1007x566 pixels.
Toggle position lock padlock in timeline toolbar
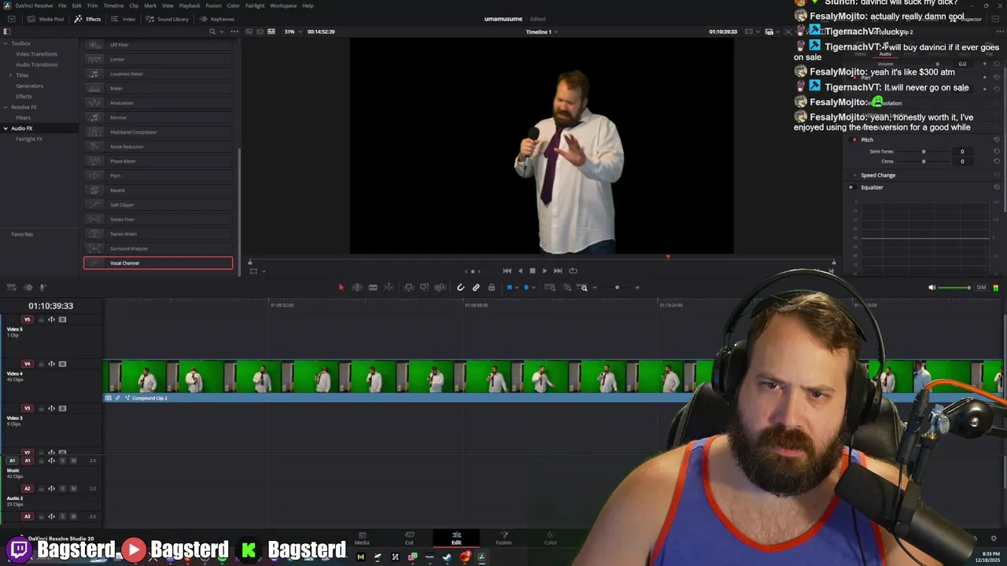(492, 288)
